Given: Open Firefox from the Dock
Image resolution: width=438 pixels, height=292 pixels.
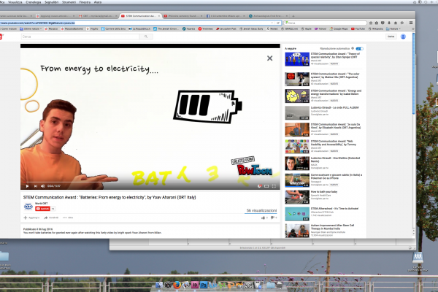Looking at the screenshot, I should pyautogui.click(x=177, y=285).
